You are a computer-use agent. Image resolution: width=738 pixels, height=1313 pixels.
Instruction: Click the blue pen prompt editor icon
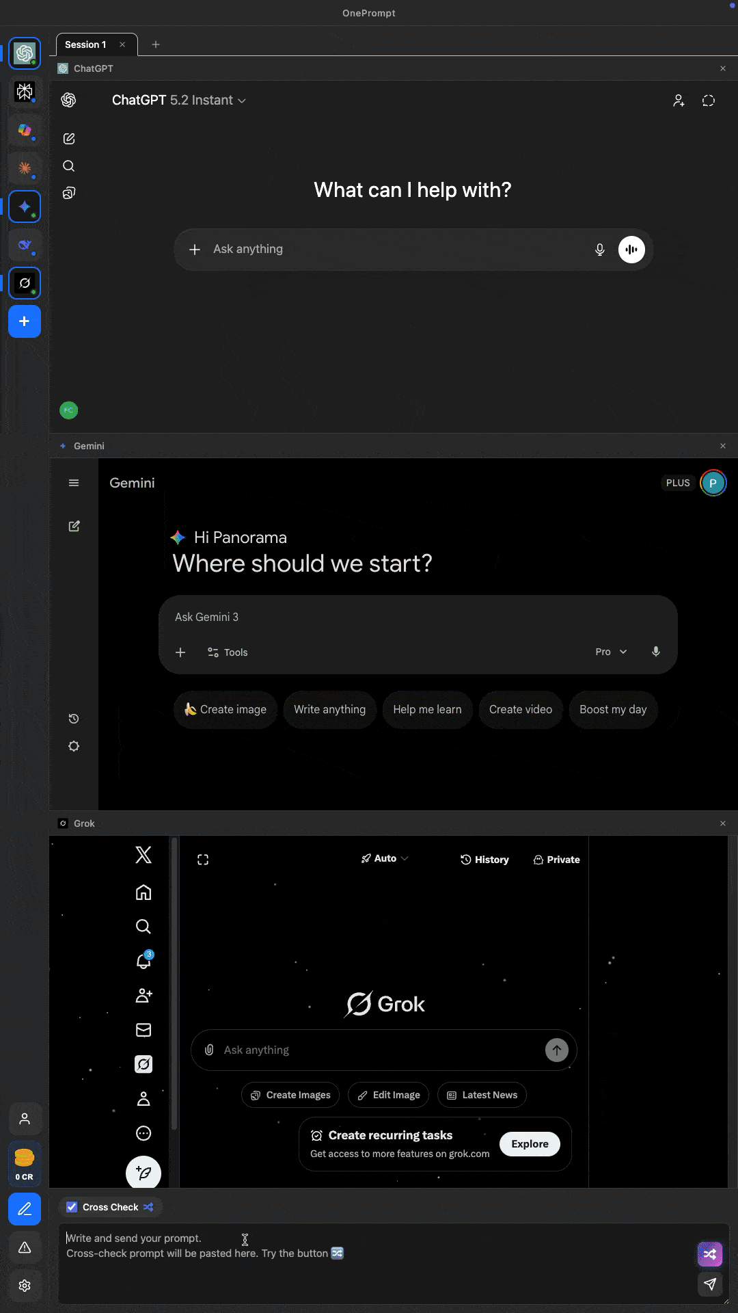[x=25, y=1209]
